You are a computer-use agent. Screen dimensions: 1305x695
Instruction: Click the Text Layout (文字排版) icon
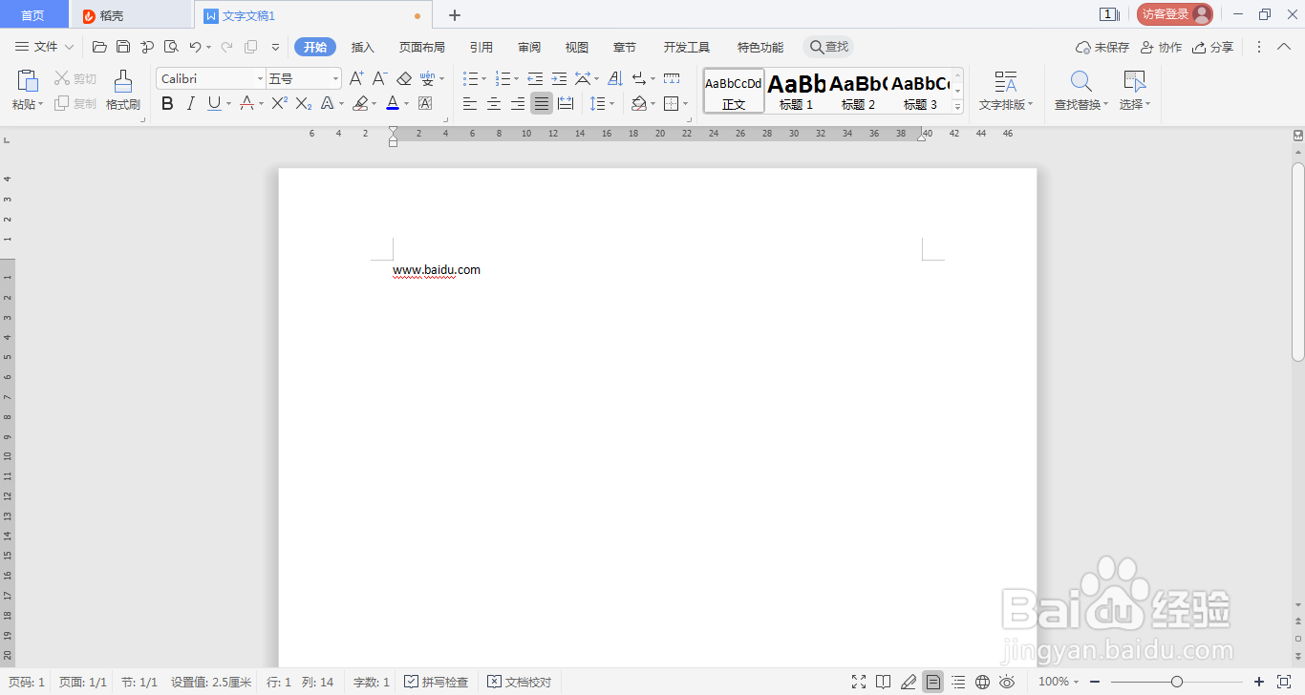click(x=1006, y=81)
